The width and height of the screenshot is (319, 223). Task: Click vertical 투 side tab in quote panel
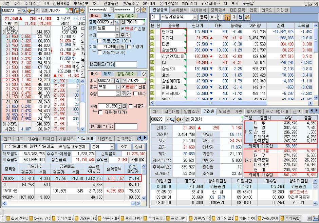[83, 28]
